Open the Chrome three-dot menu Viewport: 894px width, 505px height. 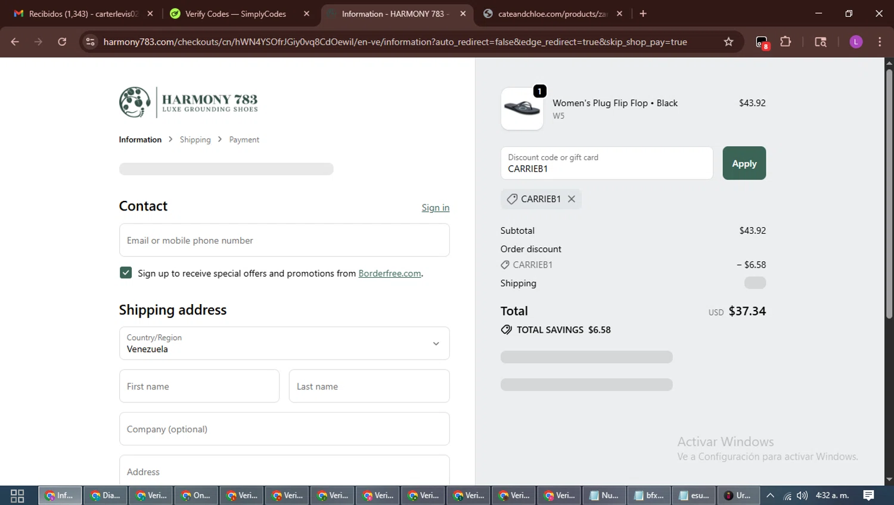(x=880, y=42)
